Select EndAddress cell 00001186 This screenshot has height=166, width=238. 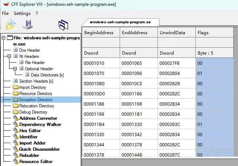[x=139, y=94]
